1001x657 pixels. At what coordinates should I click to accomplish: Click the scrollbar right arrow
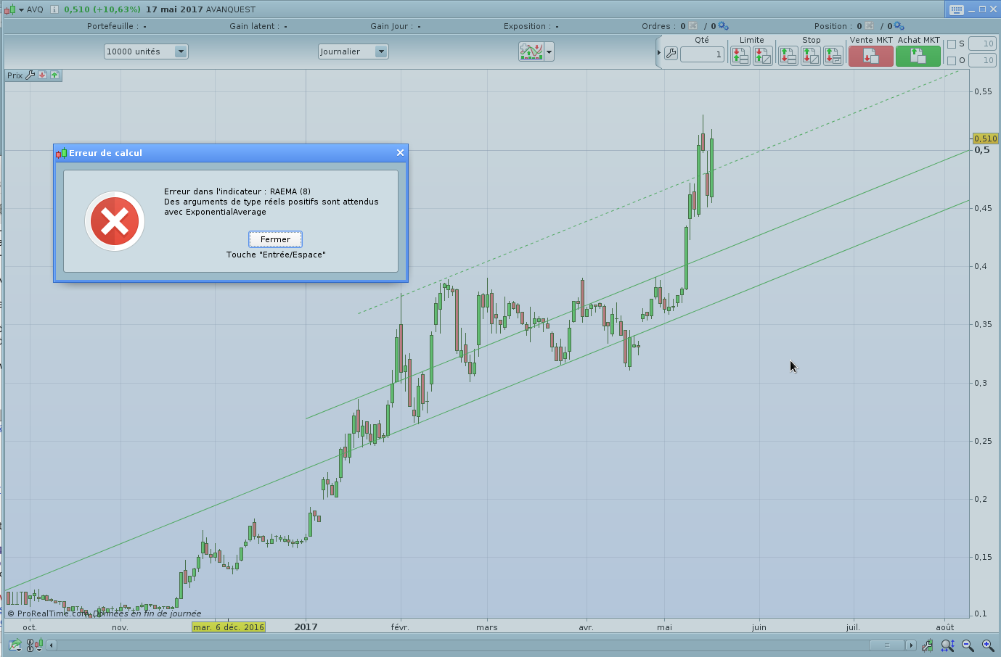pos(911,645)
